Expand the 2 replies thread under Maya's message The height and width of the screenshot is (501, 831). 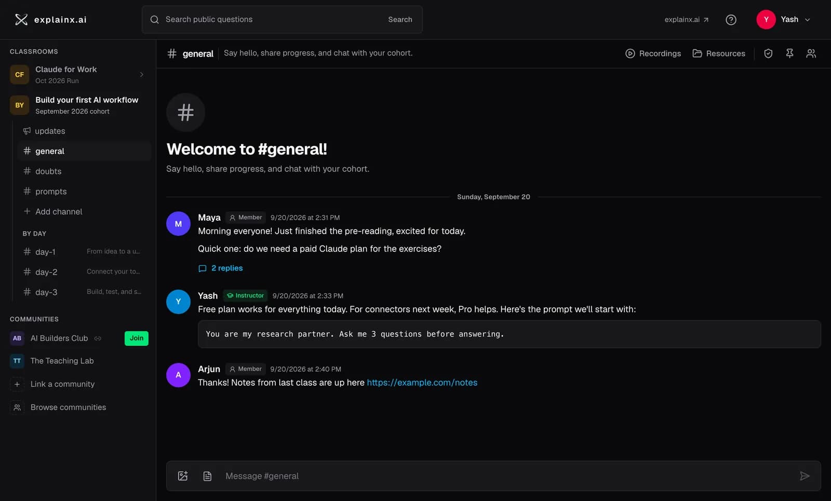tap(221, 268)
